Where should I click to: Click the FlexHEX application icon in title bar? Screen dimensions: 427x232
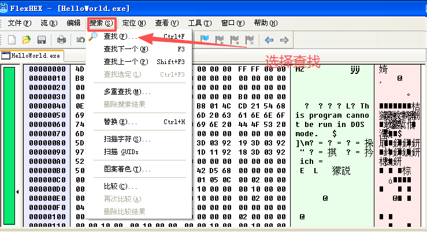coord(3,8)
